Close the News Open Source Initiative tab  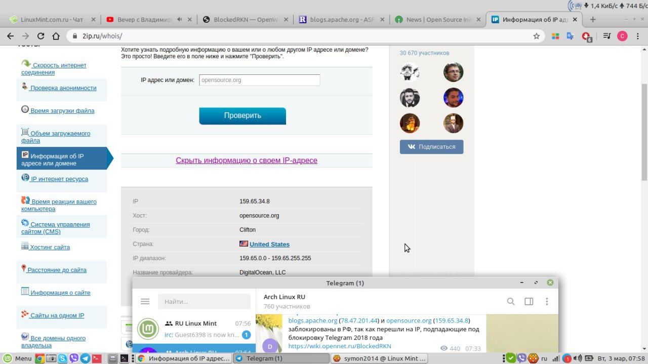(x=477, y=20)
